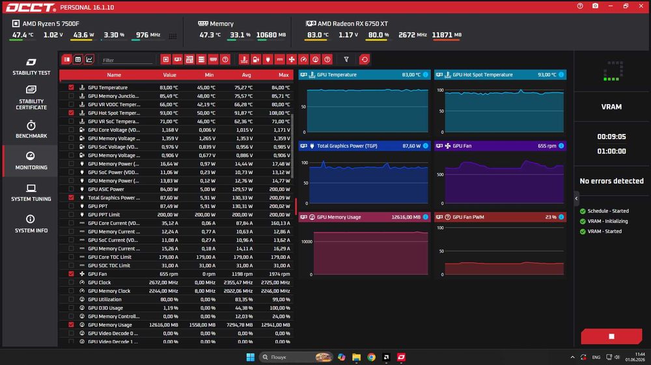Expand the system tray hidden icons chevron
The width and height of the screenshot is (651, 365).
pyautogui.click(x=572, y=357)
